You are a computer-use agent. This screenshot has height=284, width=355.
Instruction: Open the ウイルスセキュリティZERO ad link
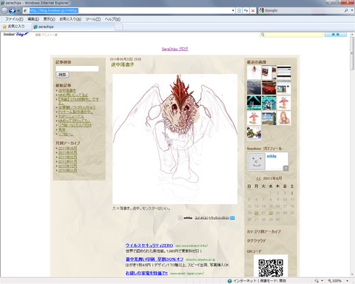[149, 246]
